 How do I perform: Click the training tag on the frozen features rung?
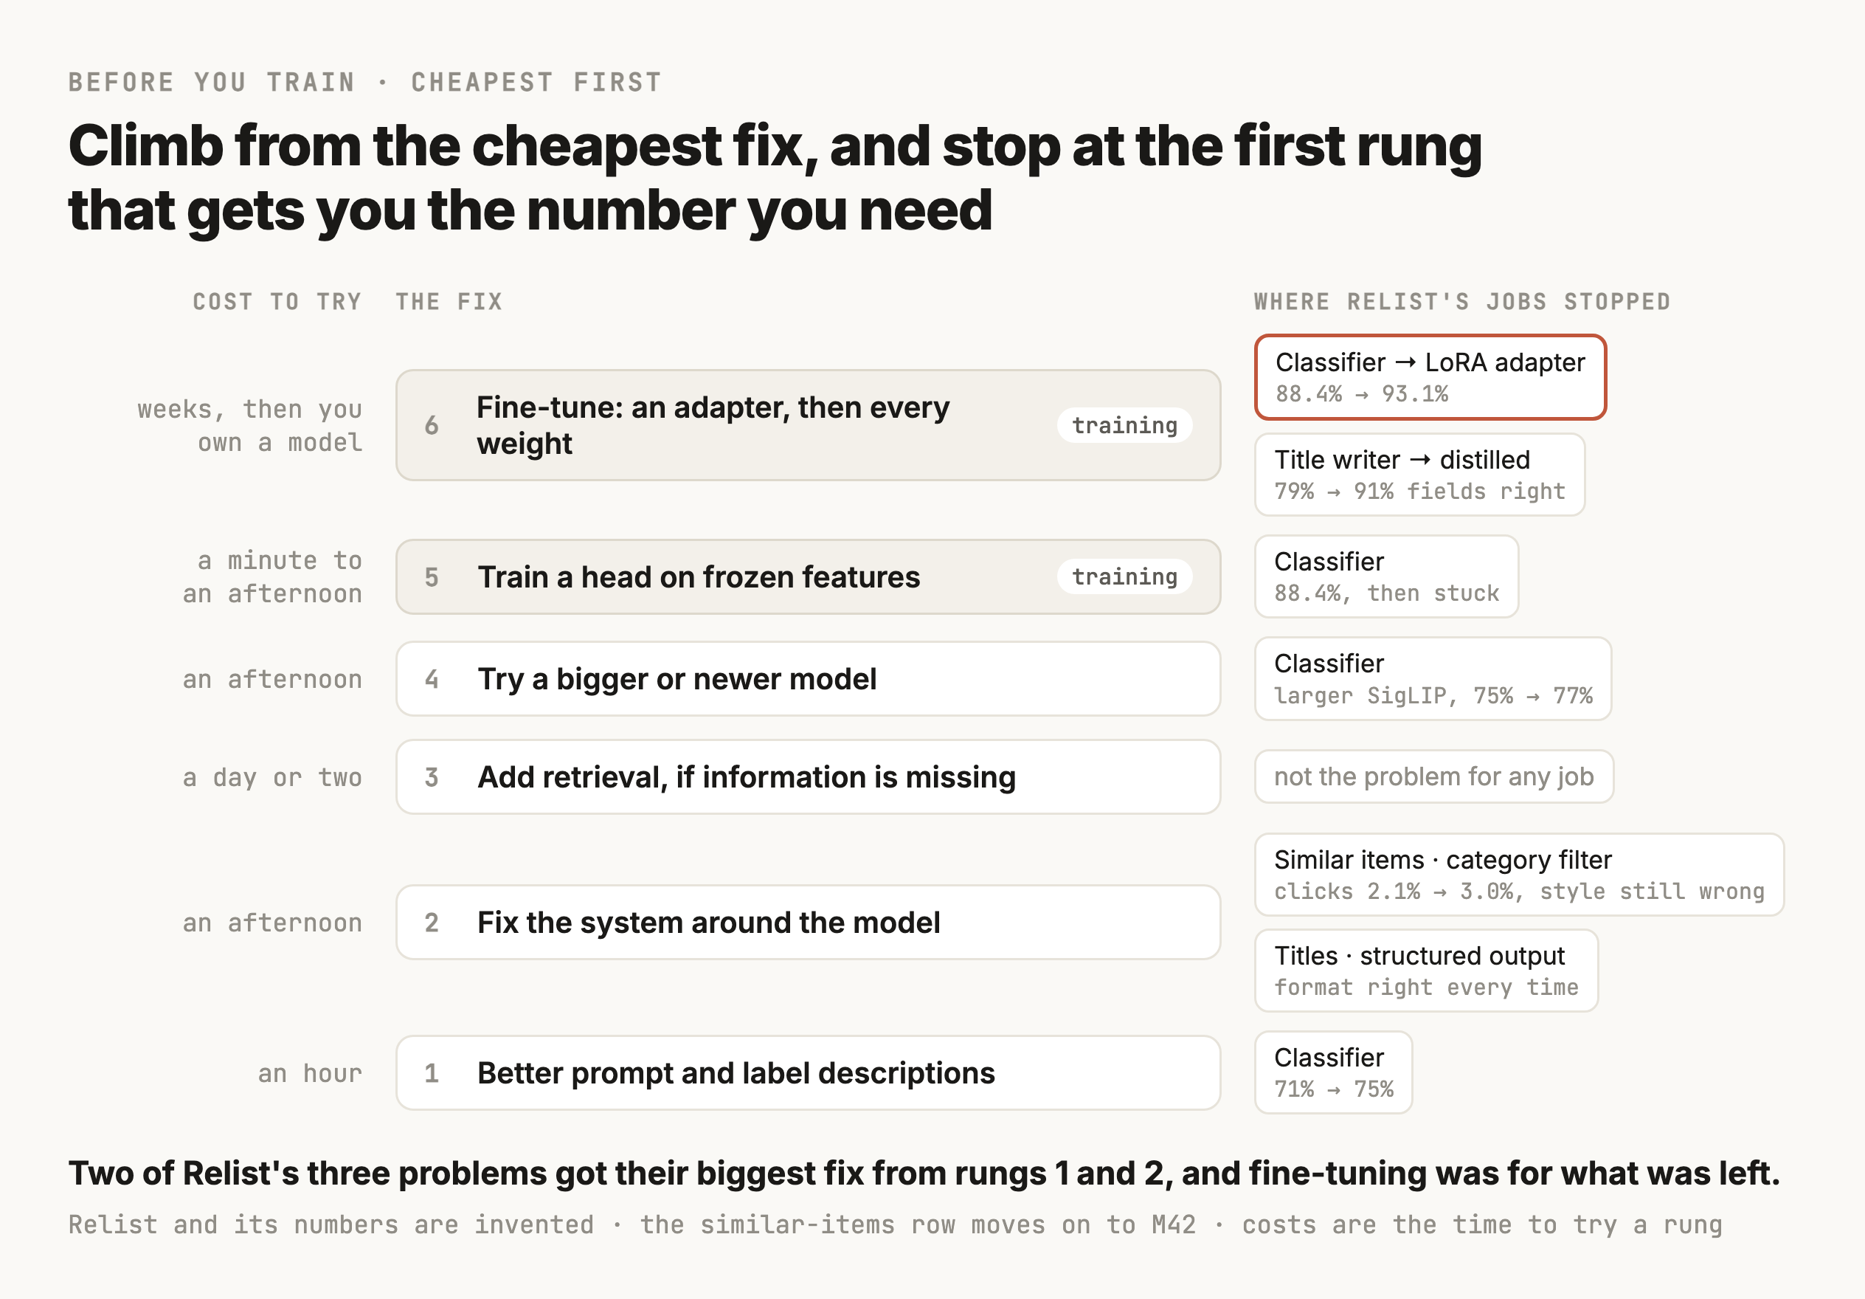coord(1124,576)
